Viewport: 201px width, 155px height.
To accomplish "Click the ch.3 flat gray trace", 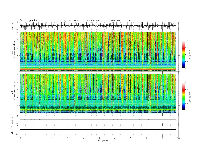I will tap(98, 120).
